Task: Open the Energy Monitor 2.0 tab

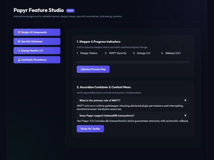Action: (x=37, y=51)
